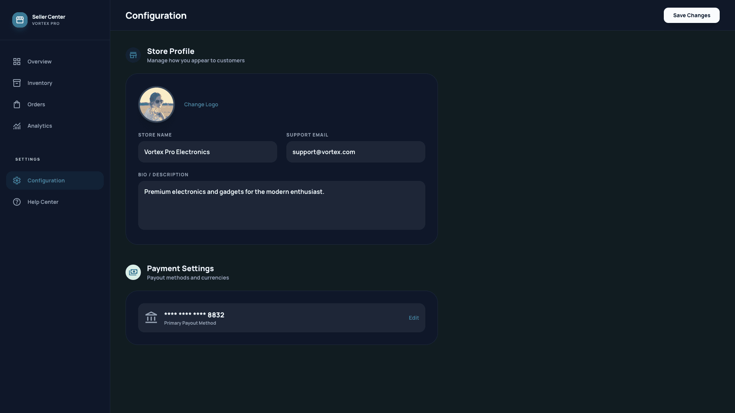Navigate to the Inventory section
The image size is (735, 413).
click(x=40, y=83)
